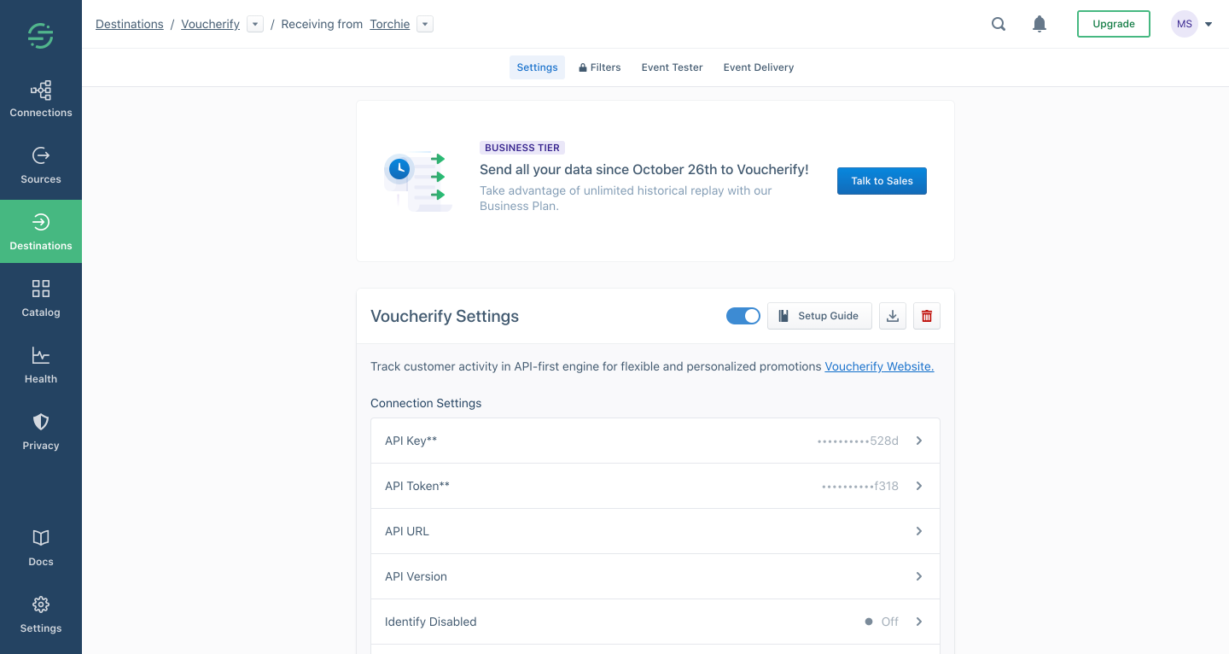Follow the Voucherify Website link
Viewport: 1229px width, 654px height.
coord(879,366)
